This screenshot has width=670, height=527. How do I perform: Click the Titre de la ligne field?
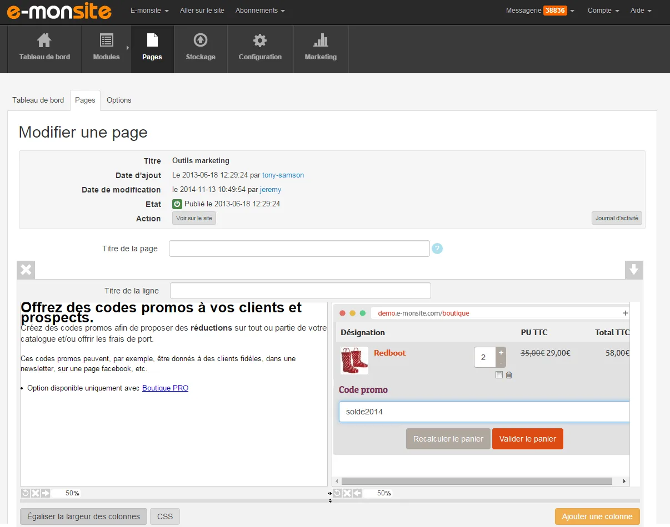click(x=301, y=291)
